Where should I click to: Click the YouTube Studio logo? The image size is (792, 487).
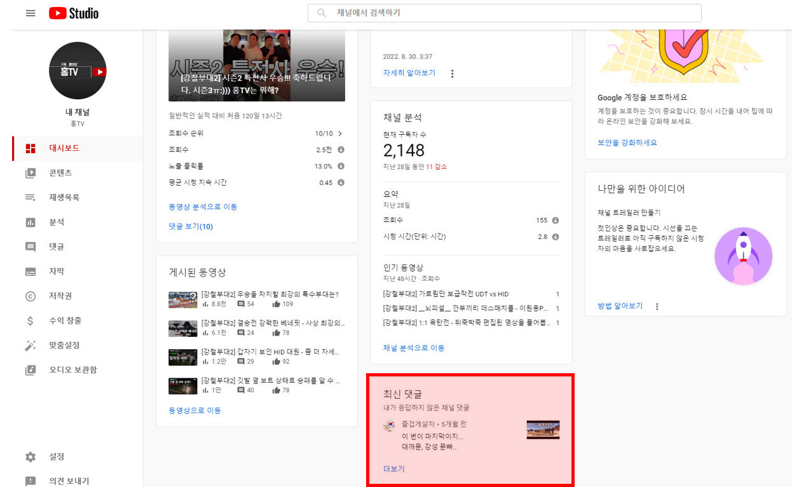(73, 13)
